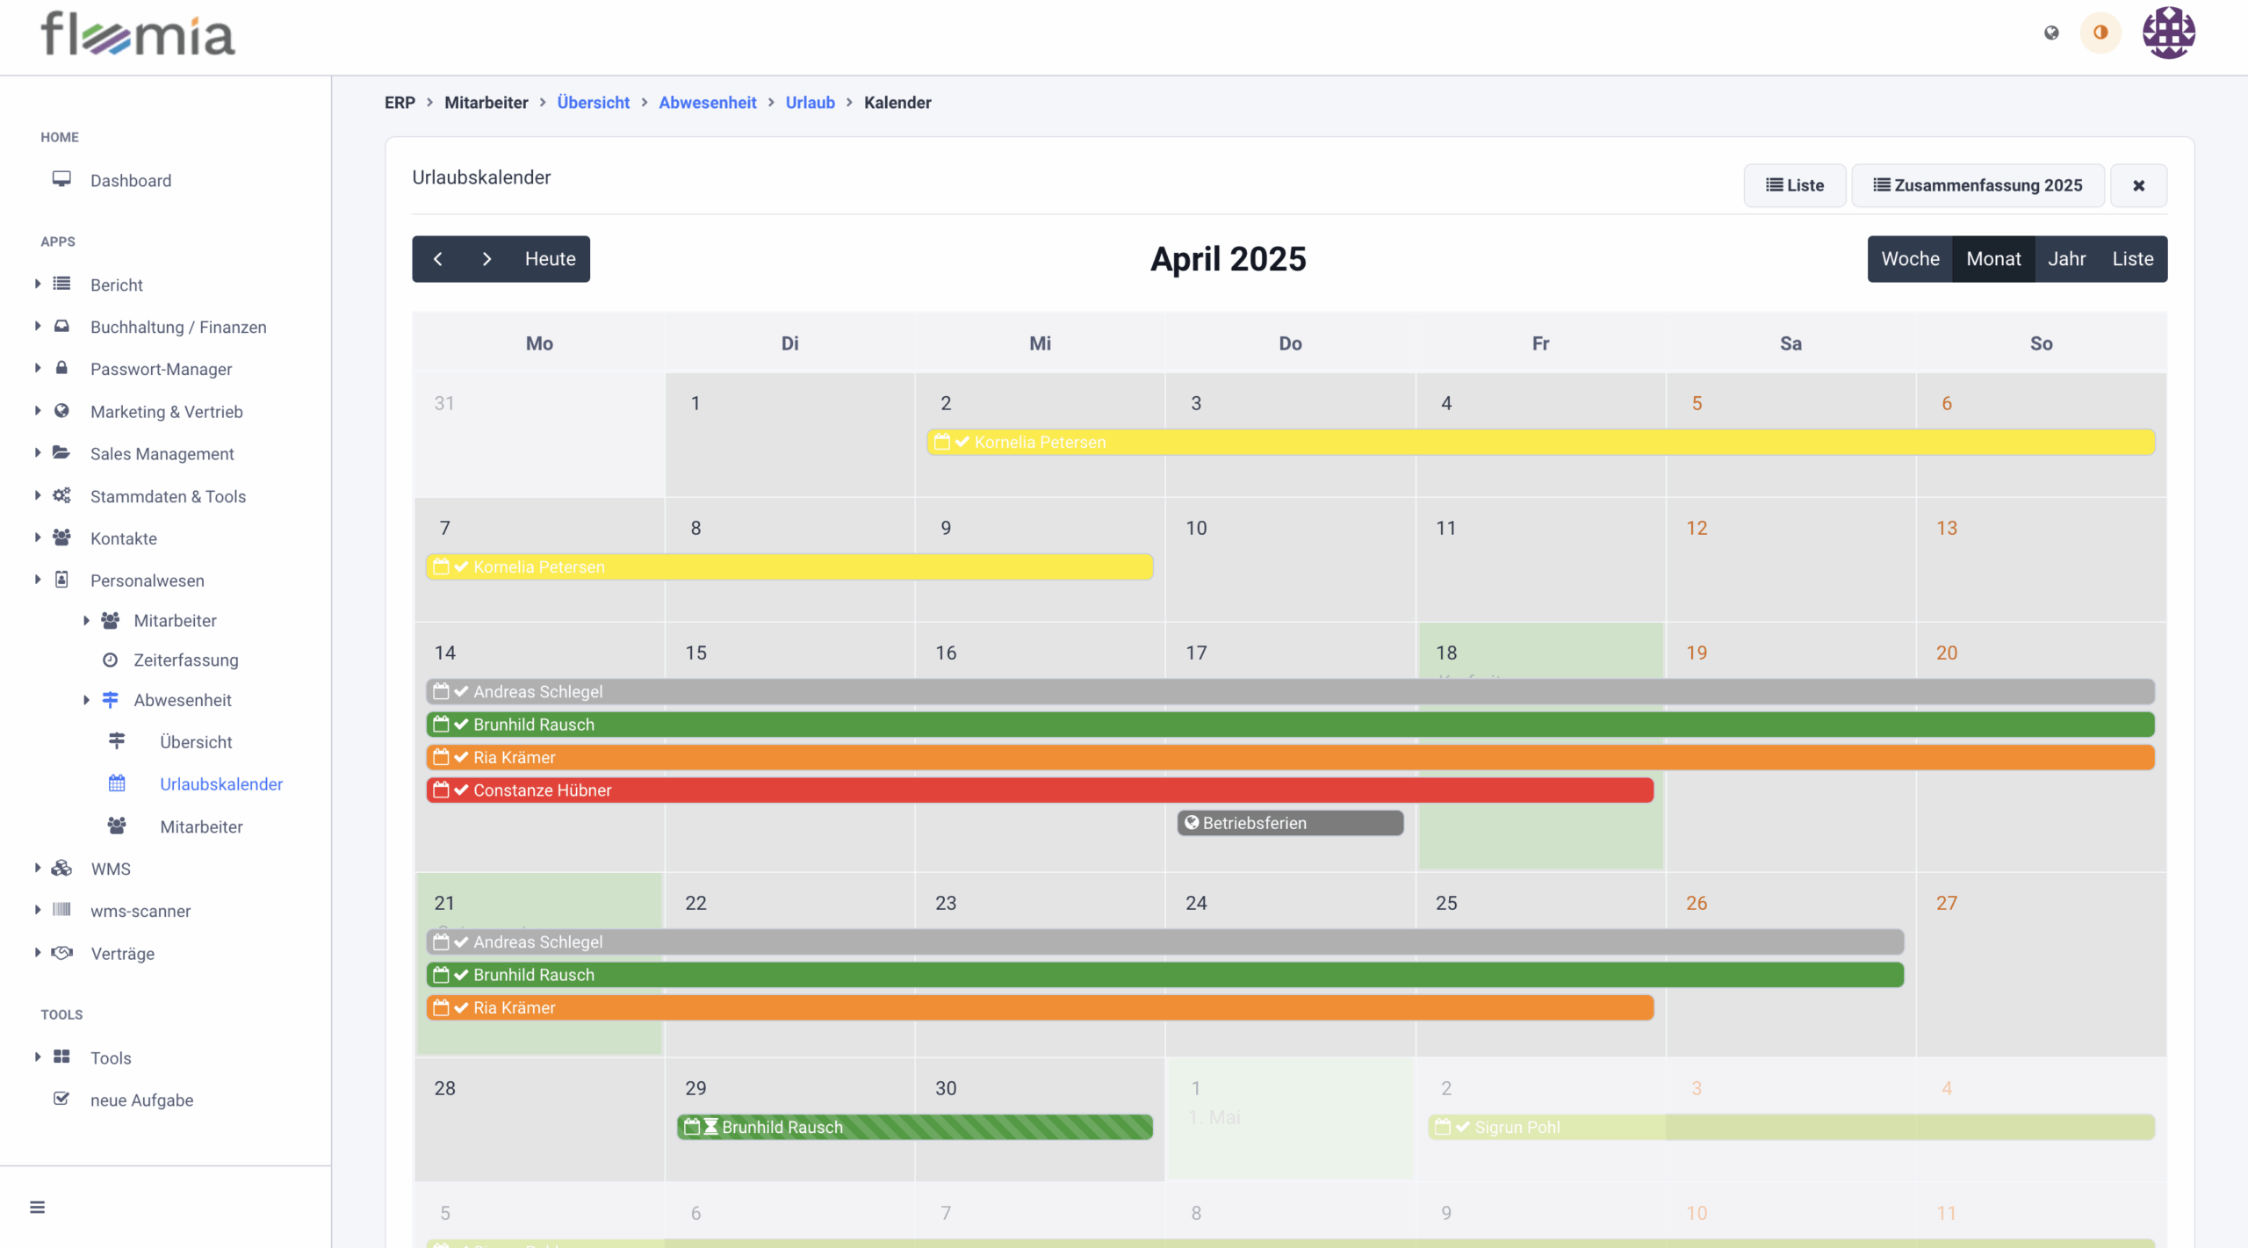This screenshot has height=1248, width=2248.
Task: Expand the WMS sidebar section
Action: coord(38,868)
